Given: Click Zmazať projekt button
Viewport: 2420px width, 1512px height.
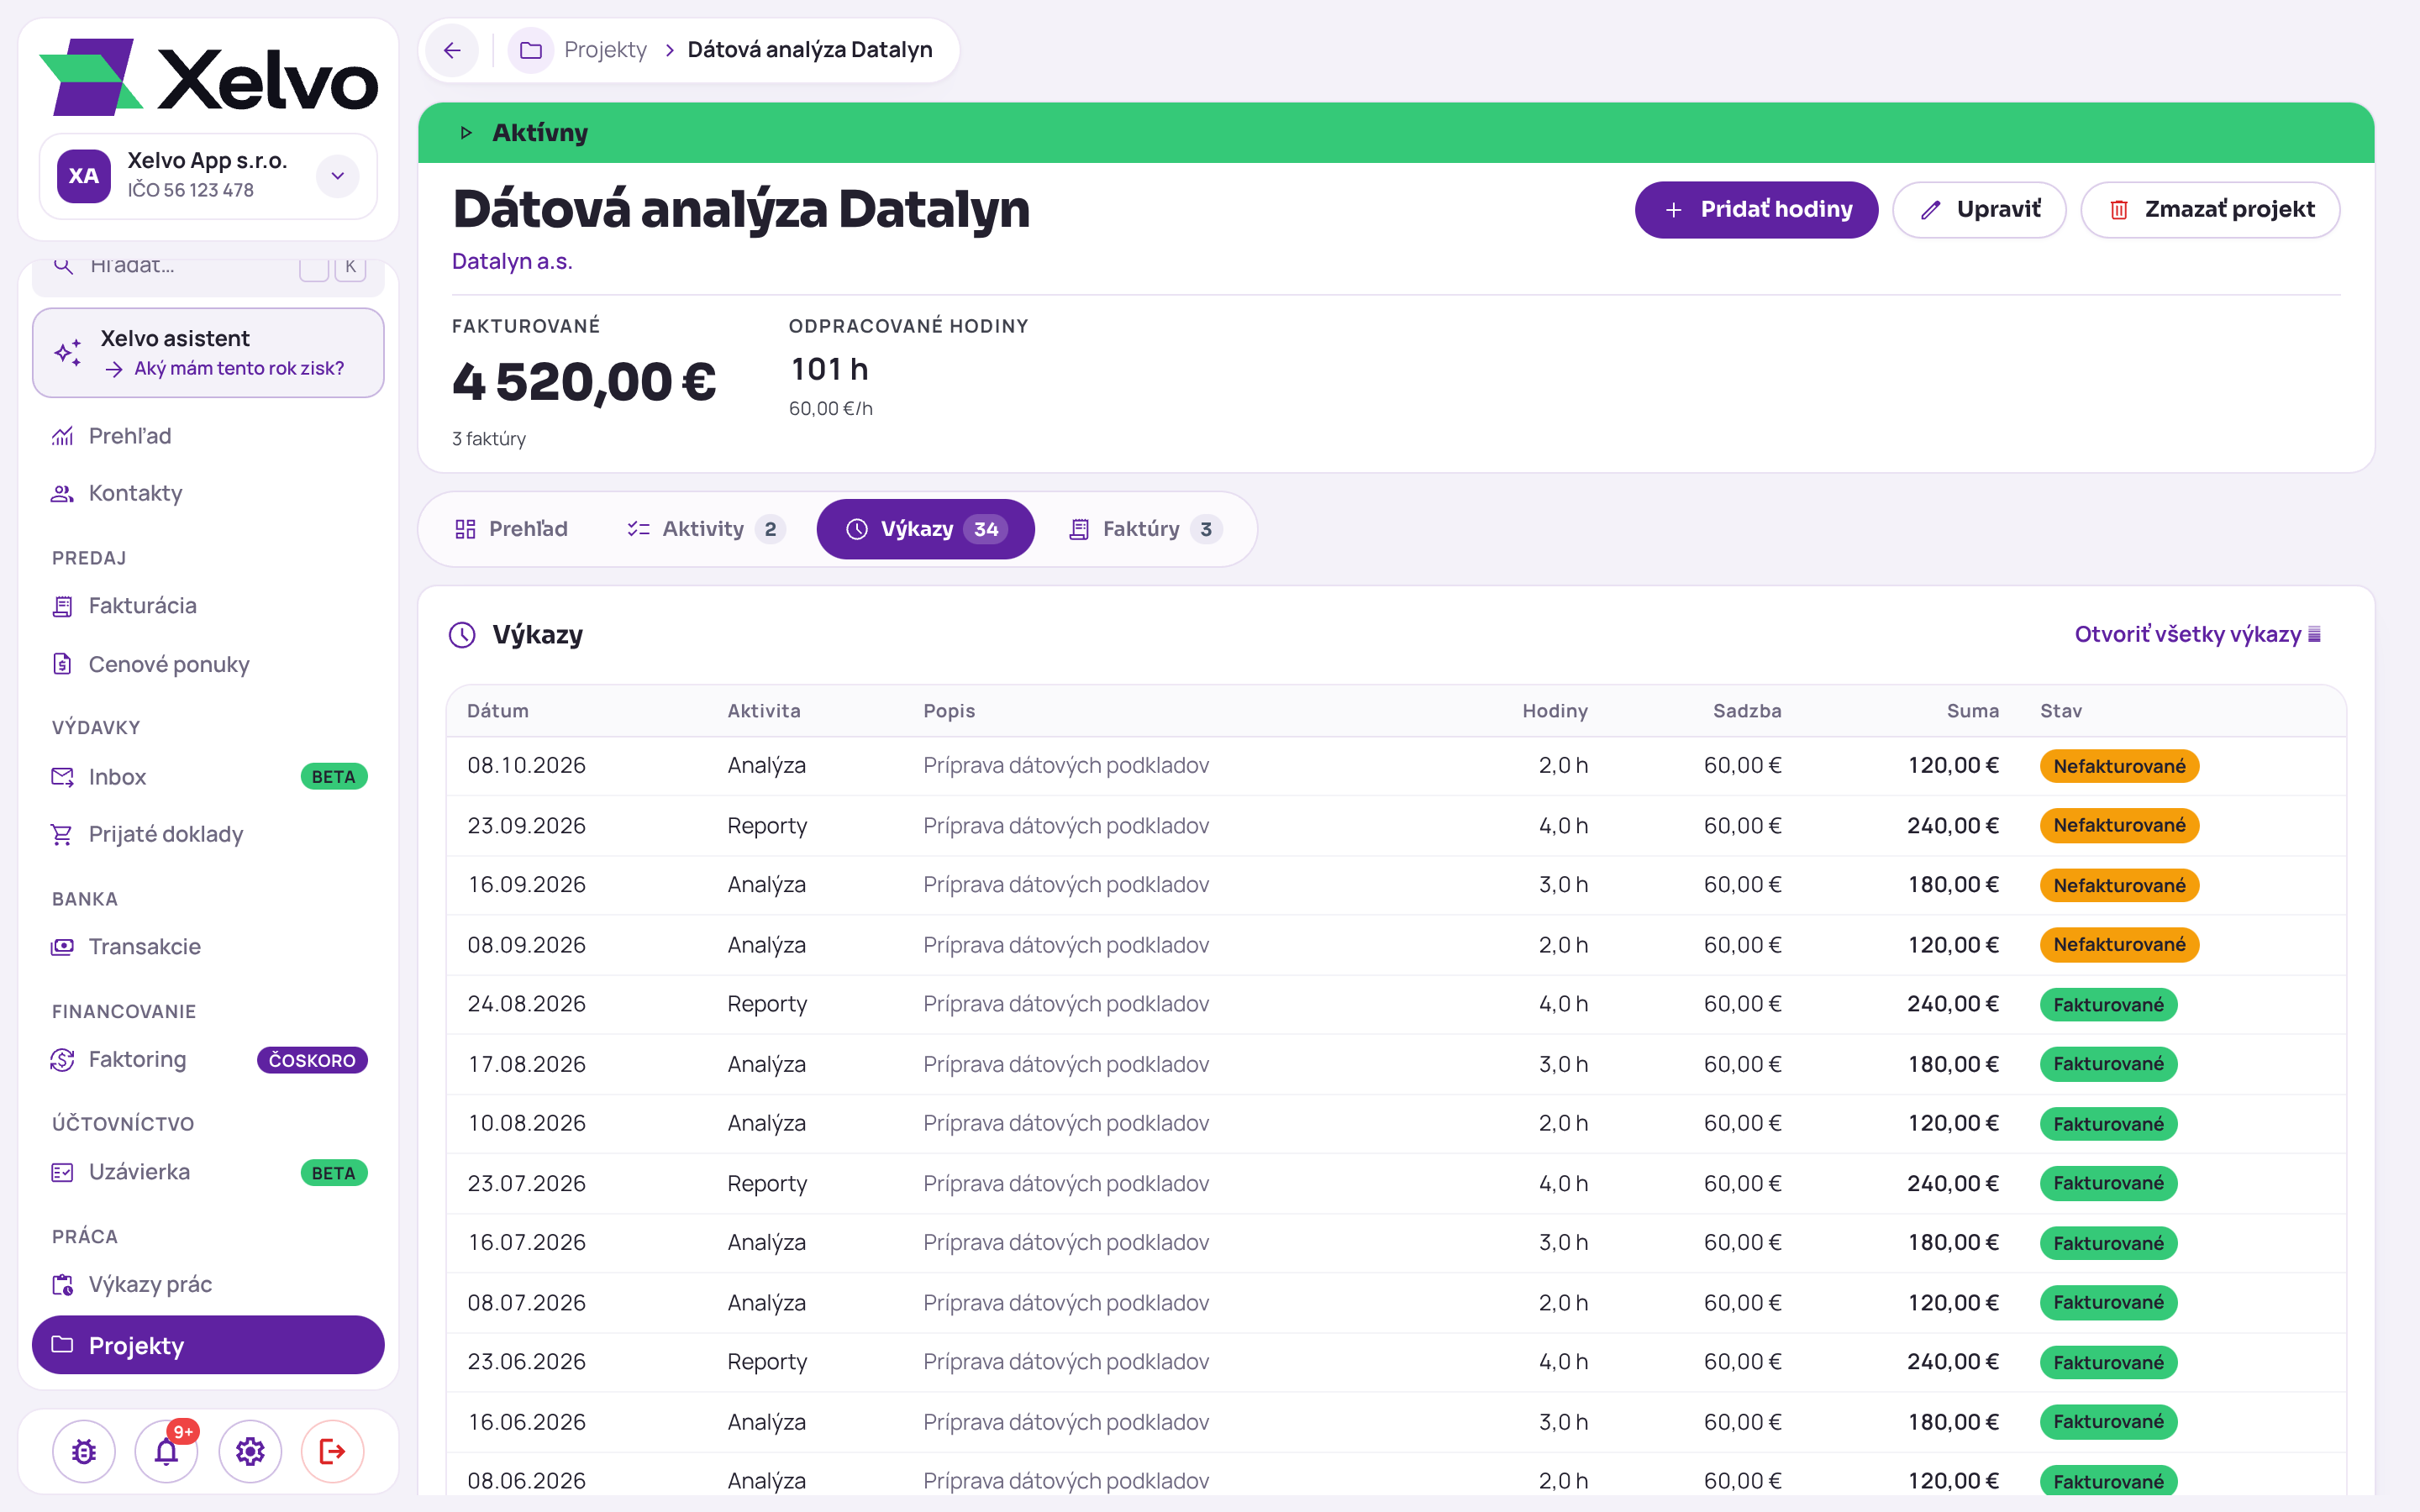Looking at the screenshot, I should click(2210, 210).
